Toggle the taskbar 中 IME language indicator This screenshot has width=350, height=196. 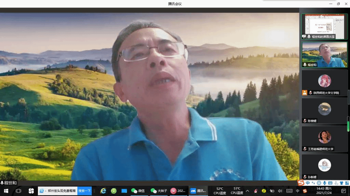coord(297,191)
